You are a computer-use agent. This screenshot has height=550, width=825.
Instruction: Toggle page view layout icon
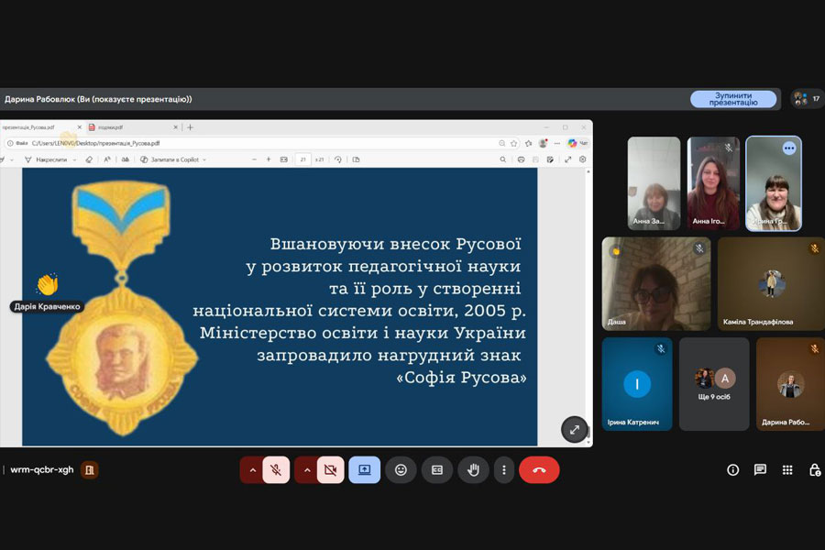(x=357, y=159)
